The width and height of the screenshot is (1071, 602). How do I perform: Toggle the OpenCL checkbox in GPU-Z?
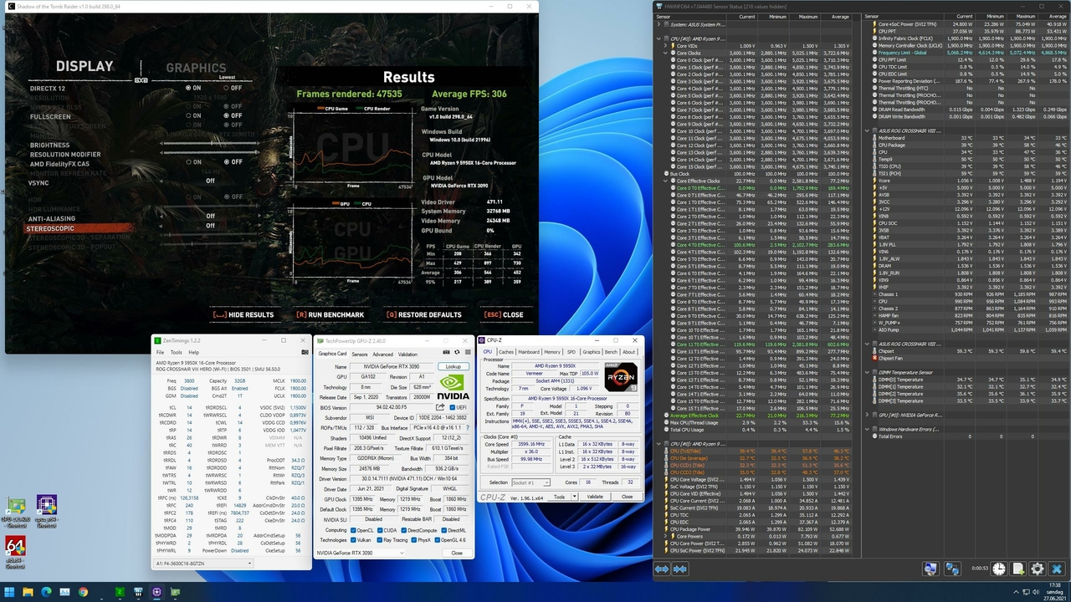[353, 530]
